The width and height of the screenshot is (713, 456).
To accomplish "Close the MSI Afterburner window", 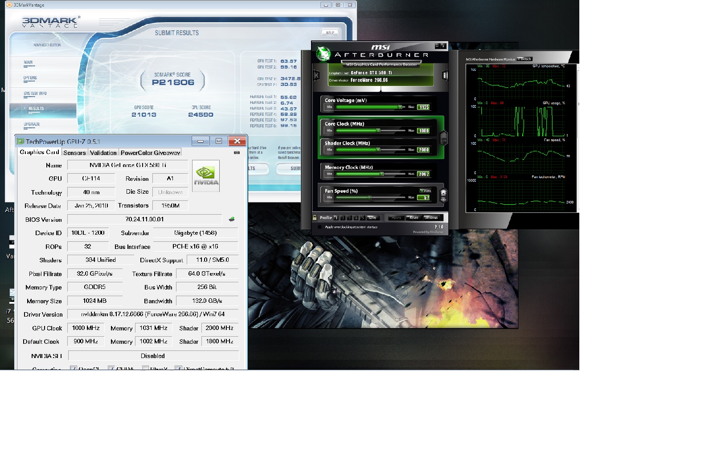I will pyautogui.click(x=443, y=45).
